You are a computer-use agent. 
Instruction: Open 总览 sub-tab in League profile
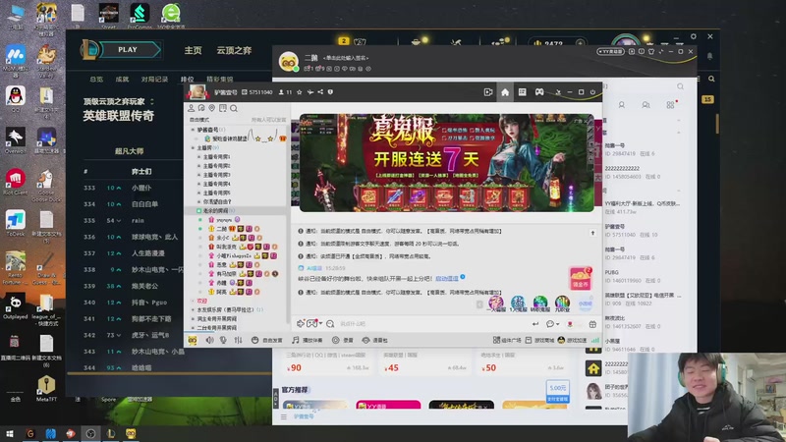(96, 80)
